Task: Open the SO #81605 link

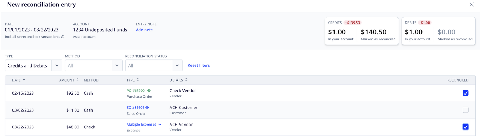Action: [136, 108]
